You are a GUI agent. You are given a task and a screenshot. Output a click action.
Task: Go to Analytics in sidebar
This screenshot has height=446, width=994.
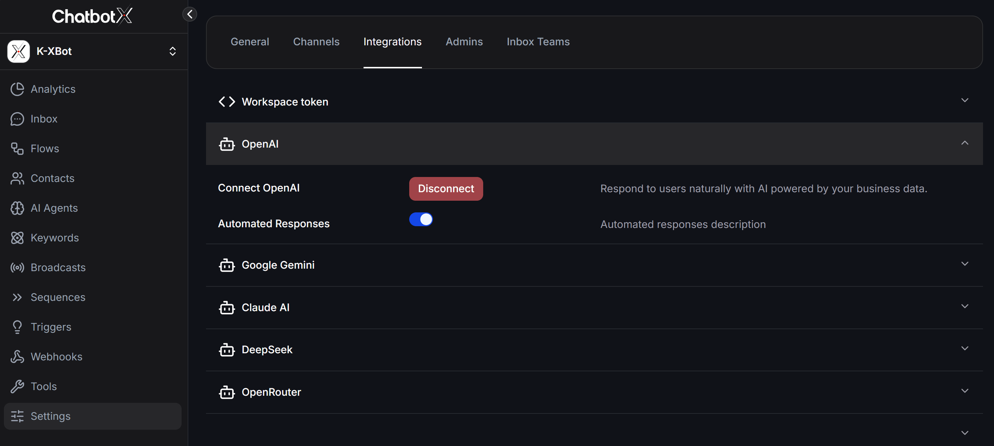[x=53, y=89]
